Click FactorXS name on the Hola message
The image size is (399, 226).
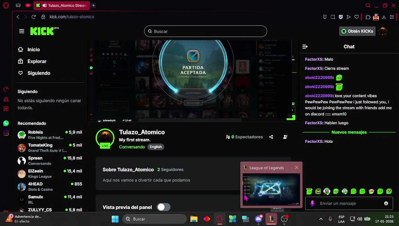coord(314,142)
